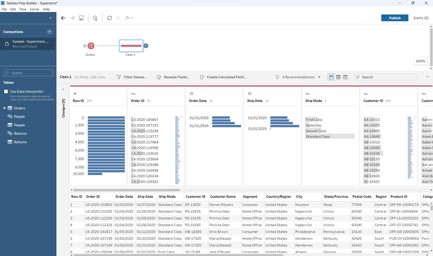Select Second Class in Ship Mode values
Viewport: 433px width, 256px height.
click(x=316, y=131)
